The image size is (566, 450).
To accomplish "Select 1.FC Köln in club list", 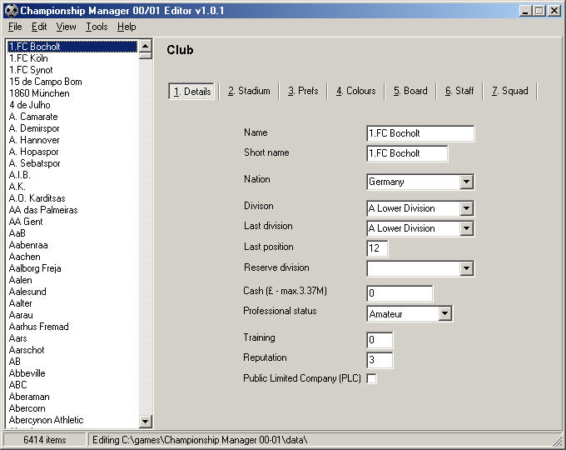I will [72, 58].
